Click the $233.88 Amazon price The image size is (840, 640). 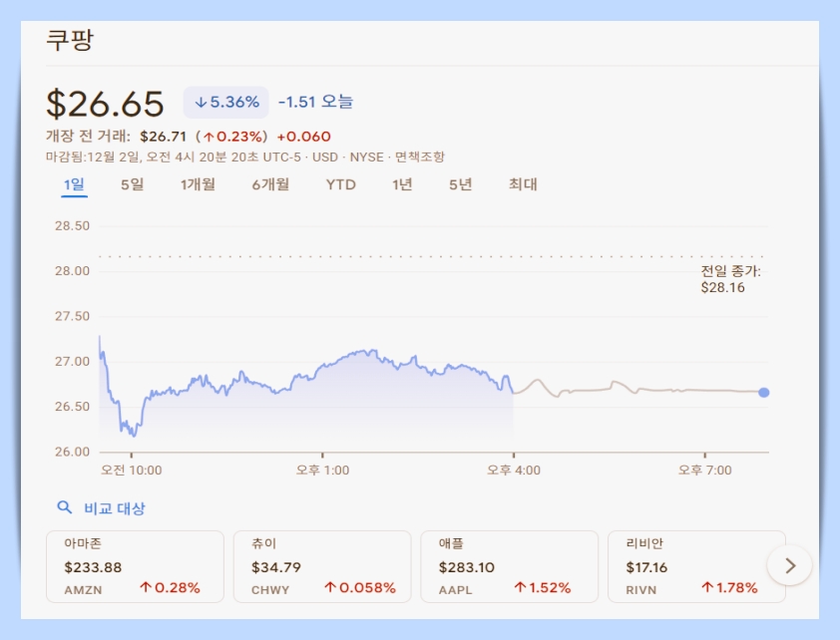[x=93, y=567]
